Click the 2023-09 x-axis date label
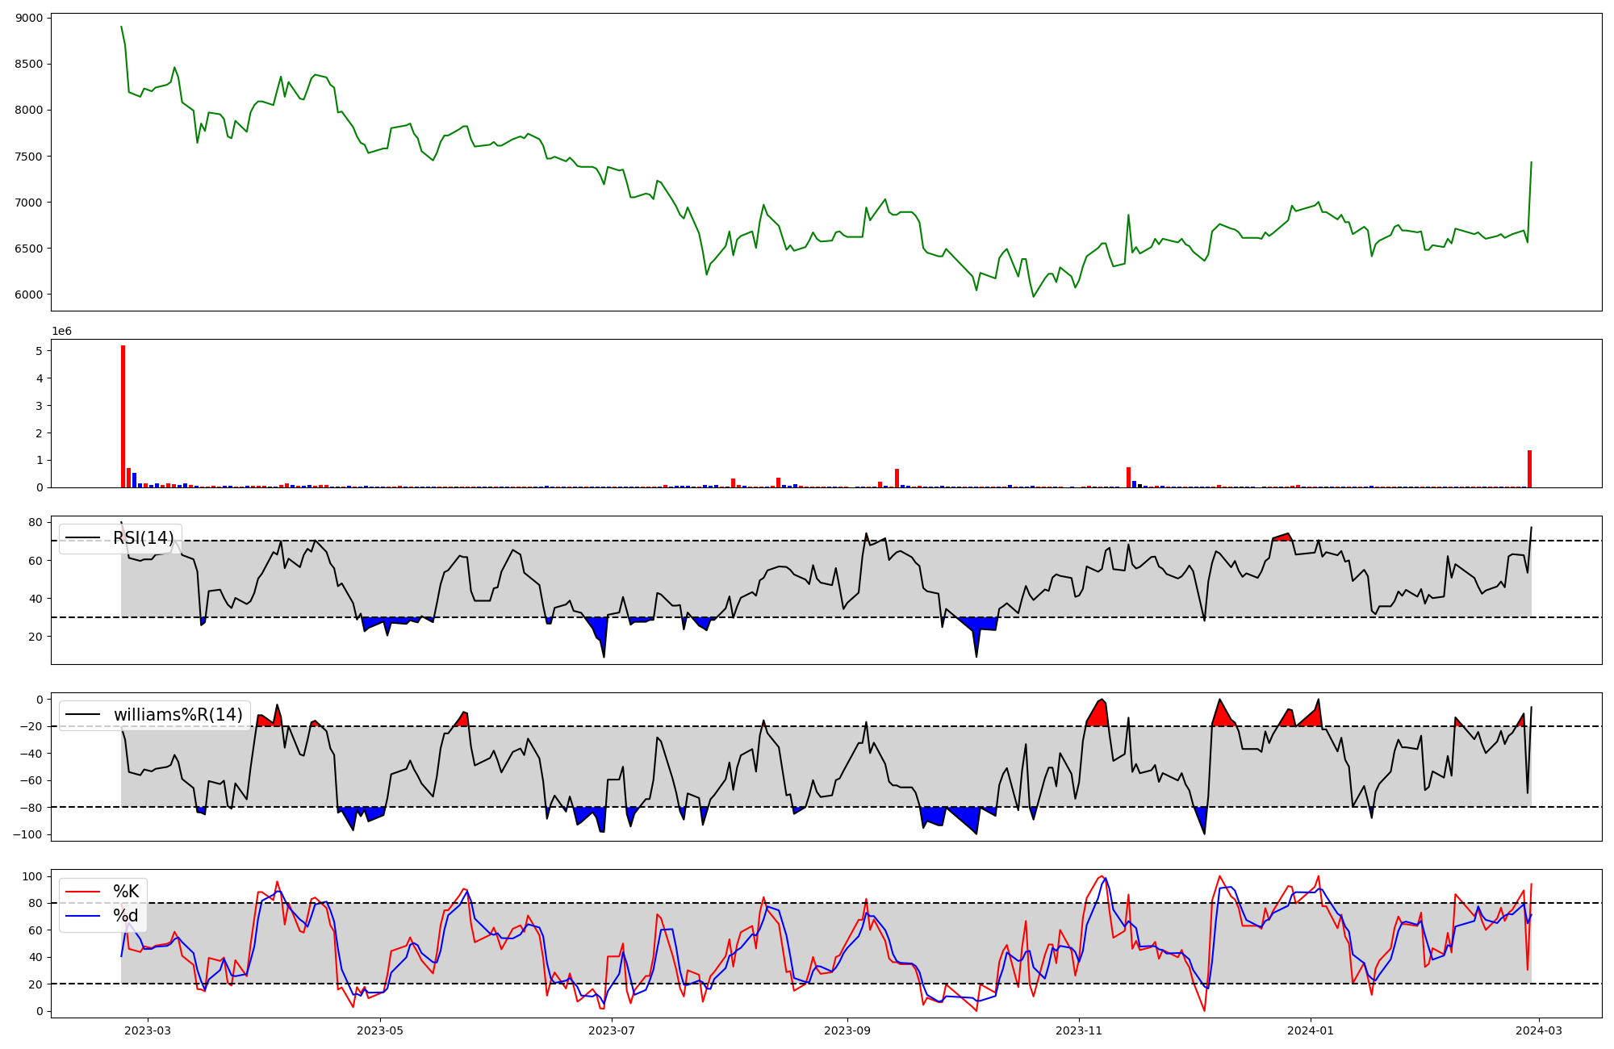This screenshot has width=1614, height=1049. [848, 1030]
